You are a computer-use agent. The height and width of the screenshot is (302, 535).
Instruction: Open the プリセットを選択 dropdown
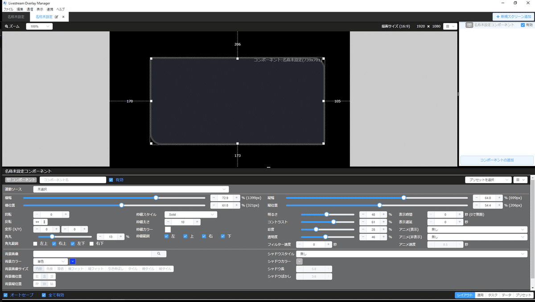click(x=488, y=180)
